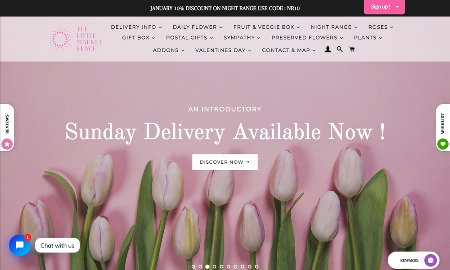Open the shopping cart icon
Viewport: 450px width, 270px height.
tap(351, 49)
